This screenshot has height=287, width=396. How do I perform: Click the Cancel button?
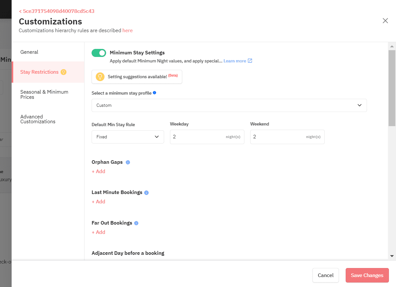tap(326, 275)
